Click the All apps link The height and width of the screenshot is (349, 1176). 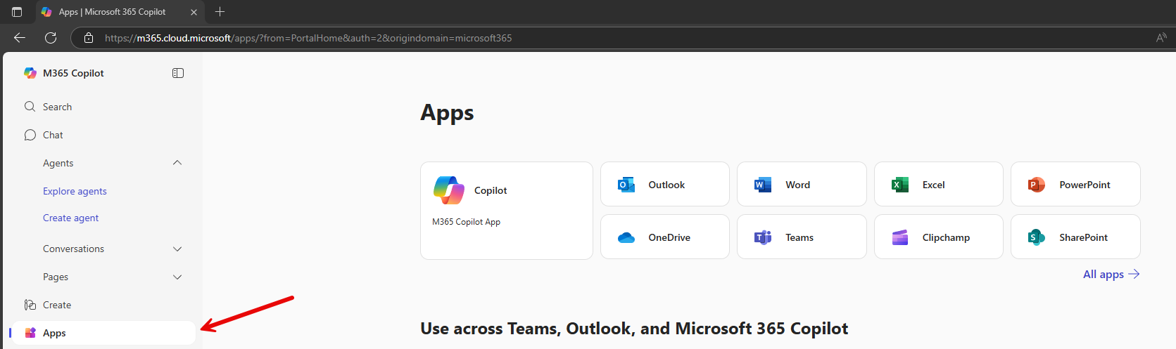[x=1111, y=274]
